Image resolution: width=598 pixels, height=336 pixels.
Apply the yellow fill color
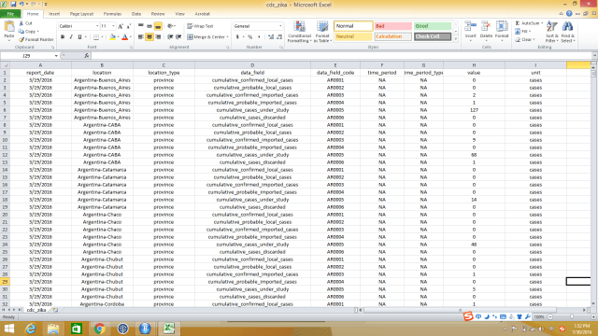tap(112, 37)
